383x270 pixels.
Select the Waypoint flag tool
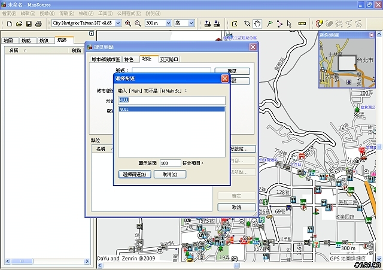(x=270, y=24)
